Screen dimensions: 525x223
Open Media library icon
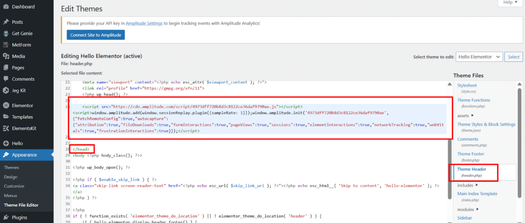click(6, 56)
